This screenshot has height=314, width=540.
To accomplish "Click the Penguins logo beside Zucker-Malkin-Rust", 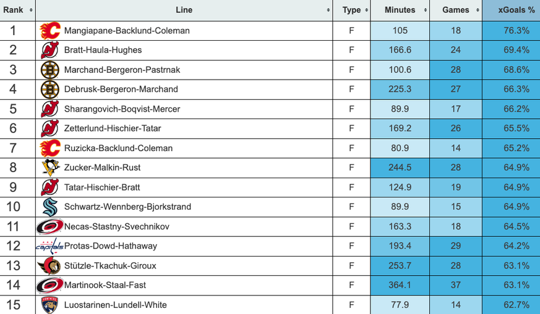I will pyautogui.click(x=49, y=168).
